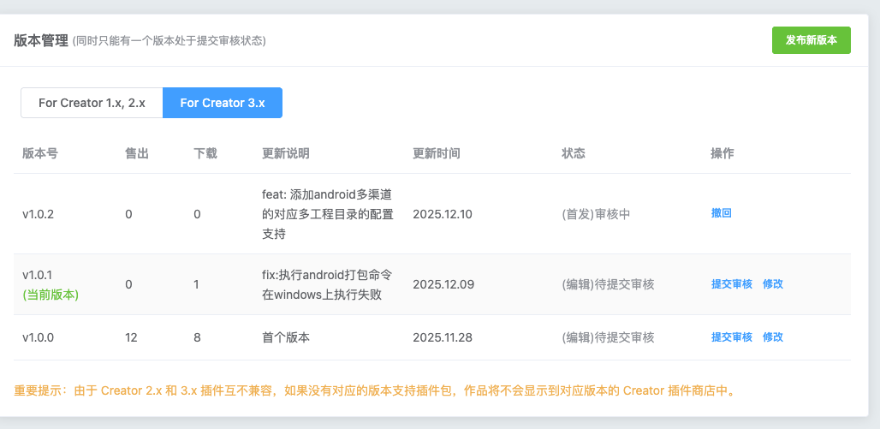Click the 下载 column header

(205, 153)
